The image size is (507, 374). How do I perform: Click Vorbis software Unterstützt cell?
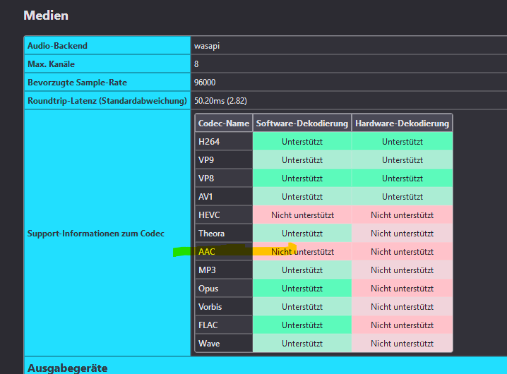coord(302,307)
